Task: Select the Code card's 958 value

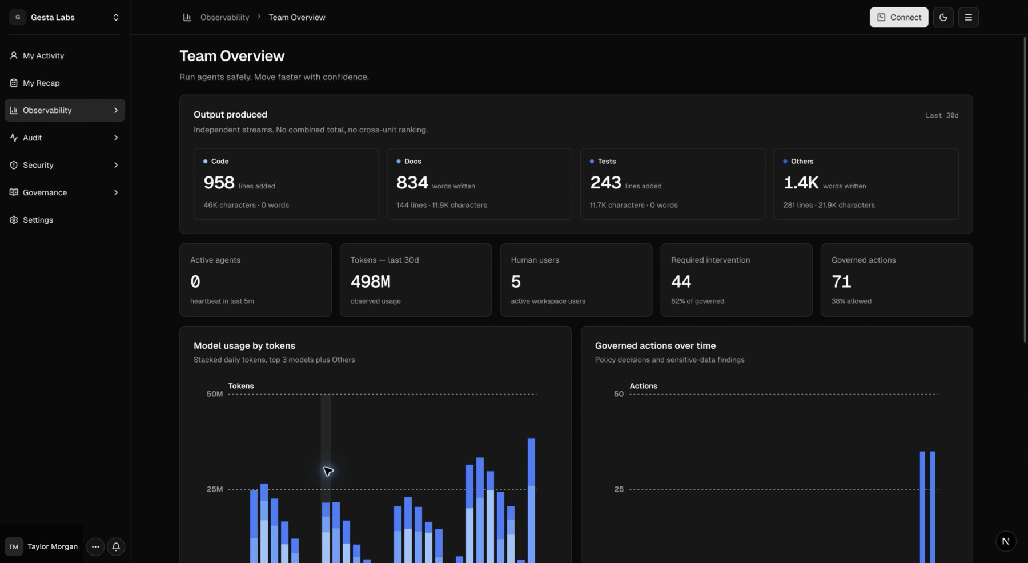Action: (x=219, y=183)
